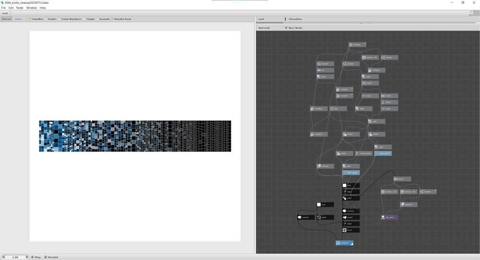Open the Help menu
This screenshot has height=260, width=480.
click(43, 8)
